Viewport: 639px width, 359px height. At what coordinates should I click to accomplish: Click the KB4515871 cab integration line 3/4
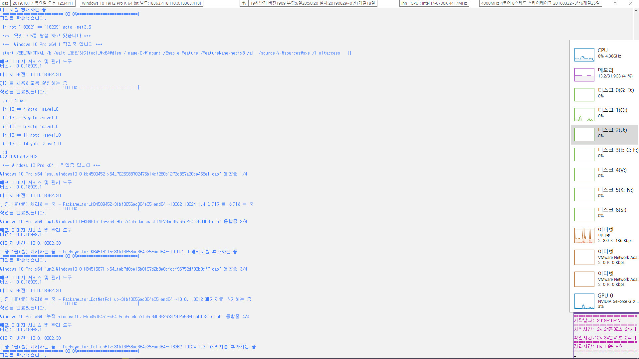pos(123,269)
